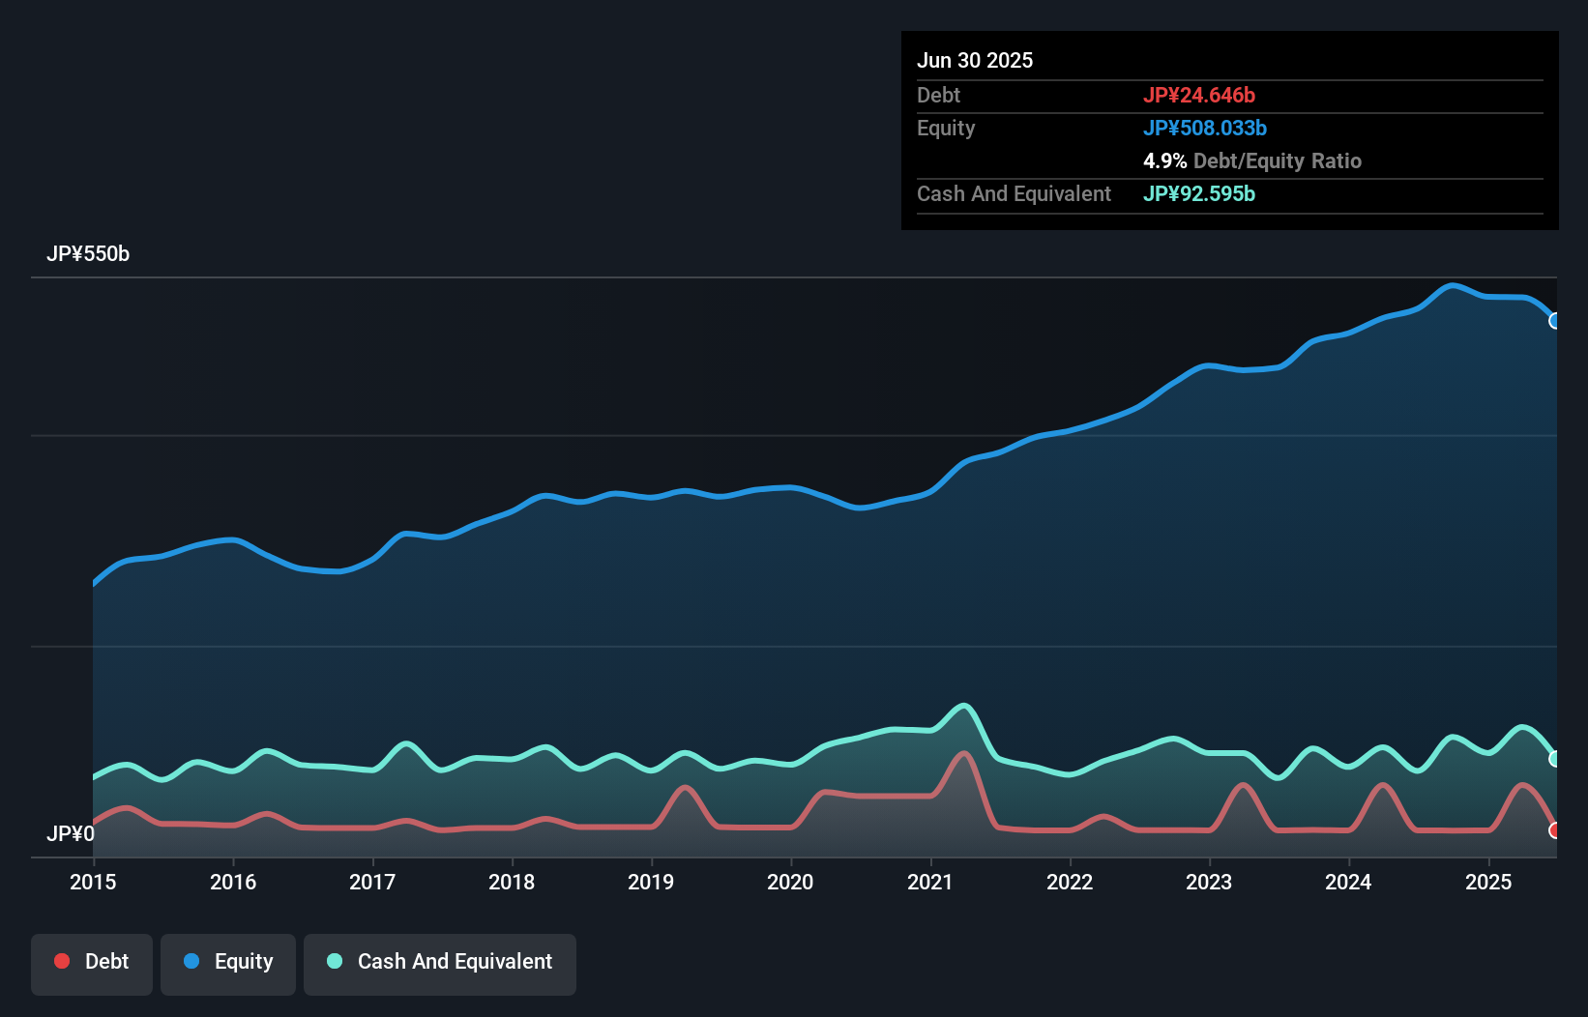Toggle the Equity series visibility
1588x1017 pixels.
pos(227,963)
